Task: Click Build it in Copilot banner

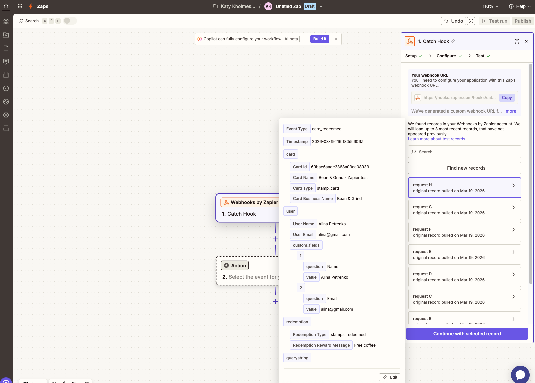Action: tap(320, 39)
